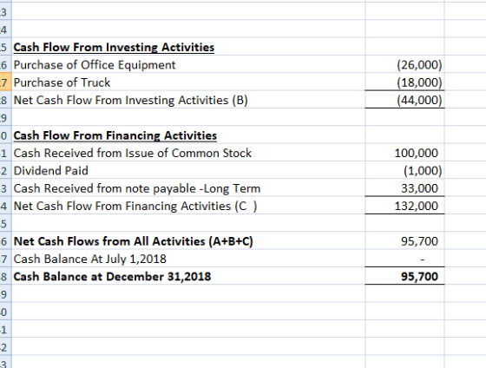This screenshot has width=486, height=368.
Task: Click the 33,000 value cell
Action: [404, 188]
